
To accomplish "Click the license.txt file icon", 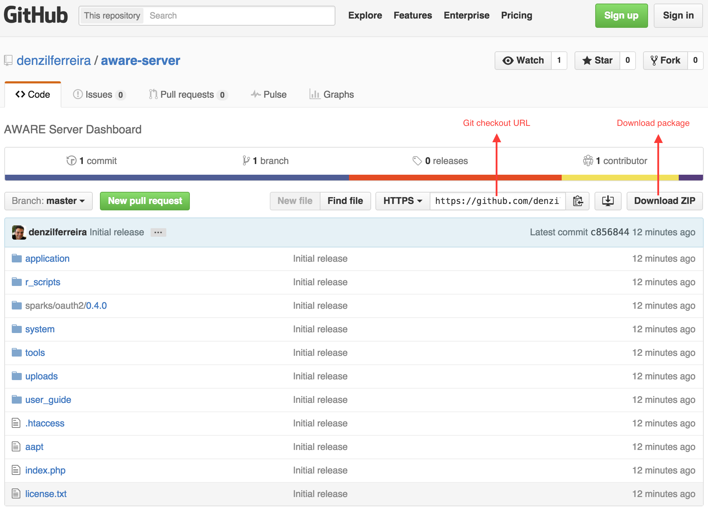I will point(16,493).
